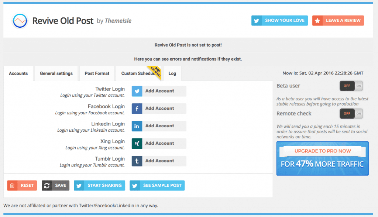The image size is (378, 217).
Task: Click the START SHARING button label
Action: (104, 185)
